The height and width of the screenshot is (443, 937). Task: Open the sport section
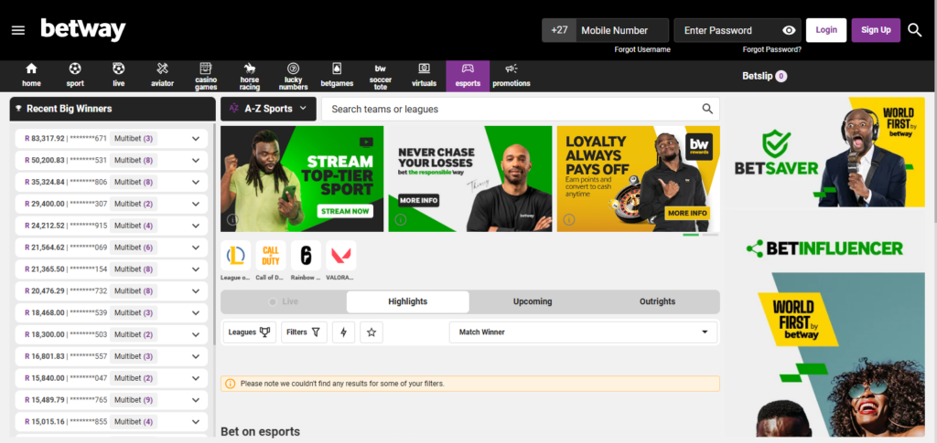(x=75, y=76)
